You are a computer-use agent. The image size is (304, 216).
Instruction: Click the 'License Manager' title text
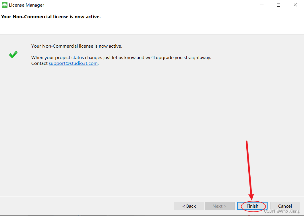(x=27, y=5)
